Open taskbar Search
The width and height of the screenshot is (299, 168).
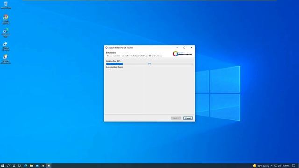pyautogui.click(x=8, y=166)
